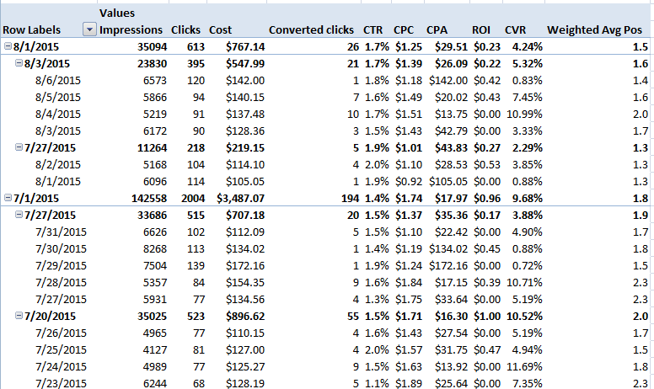Select the CVR column header
The width and height of the screenshot is (654, 389).
coord(515,30)
